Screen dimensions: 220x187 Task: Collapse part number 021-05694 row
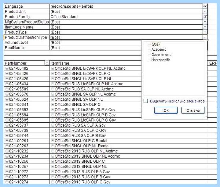click(x=7, y=115)
